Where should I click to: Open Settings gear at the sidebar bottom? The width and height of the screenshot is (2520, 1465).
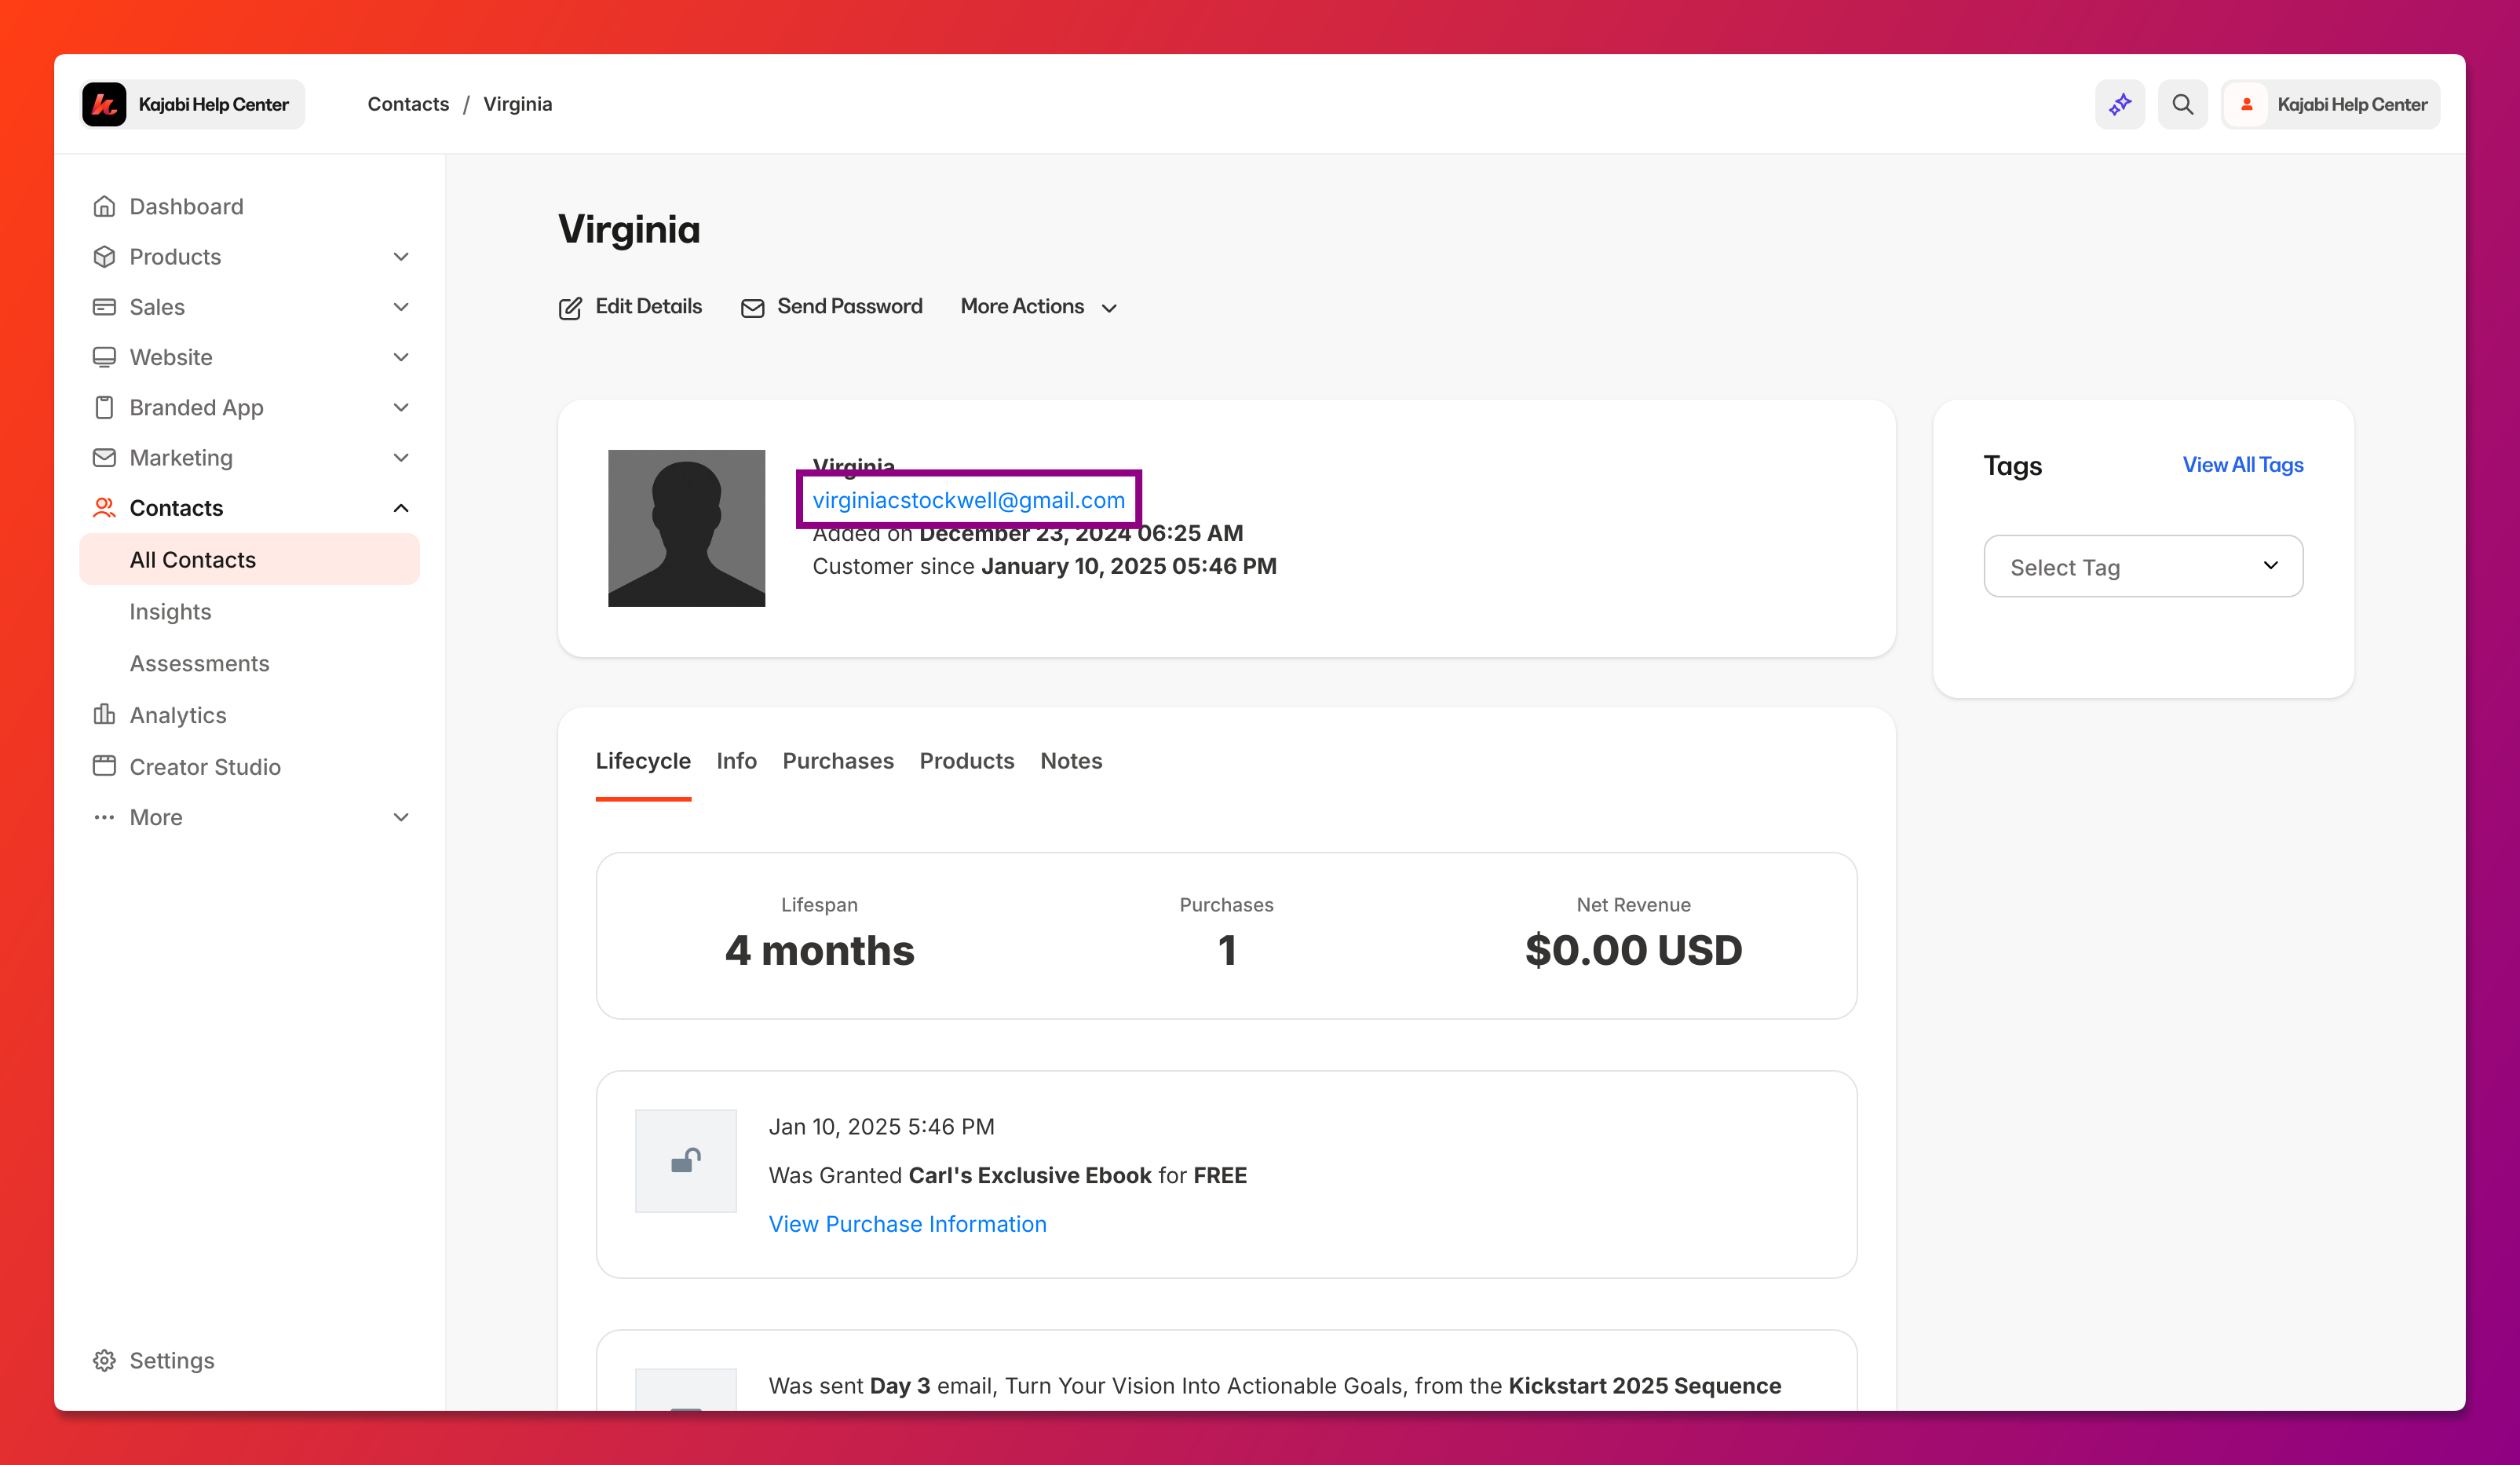[153, 1360]
